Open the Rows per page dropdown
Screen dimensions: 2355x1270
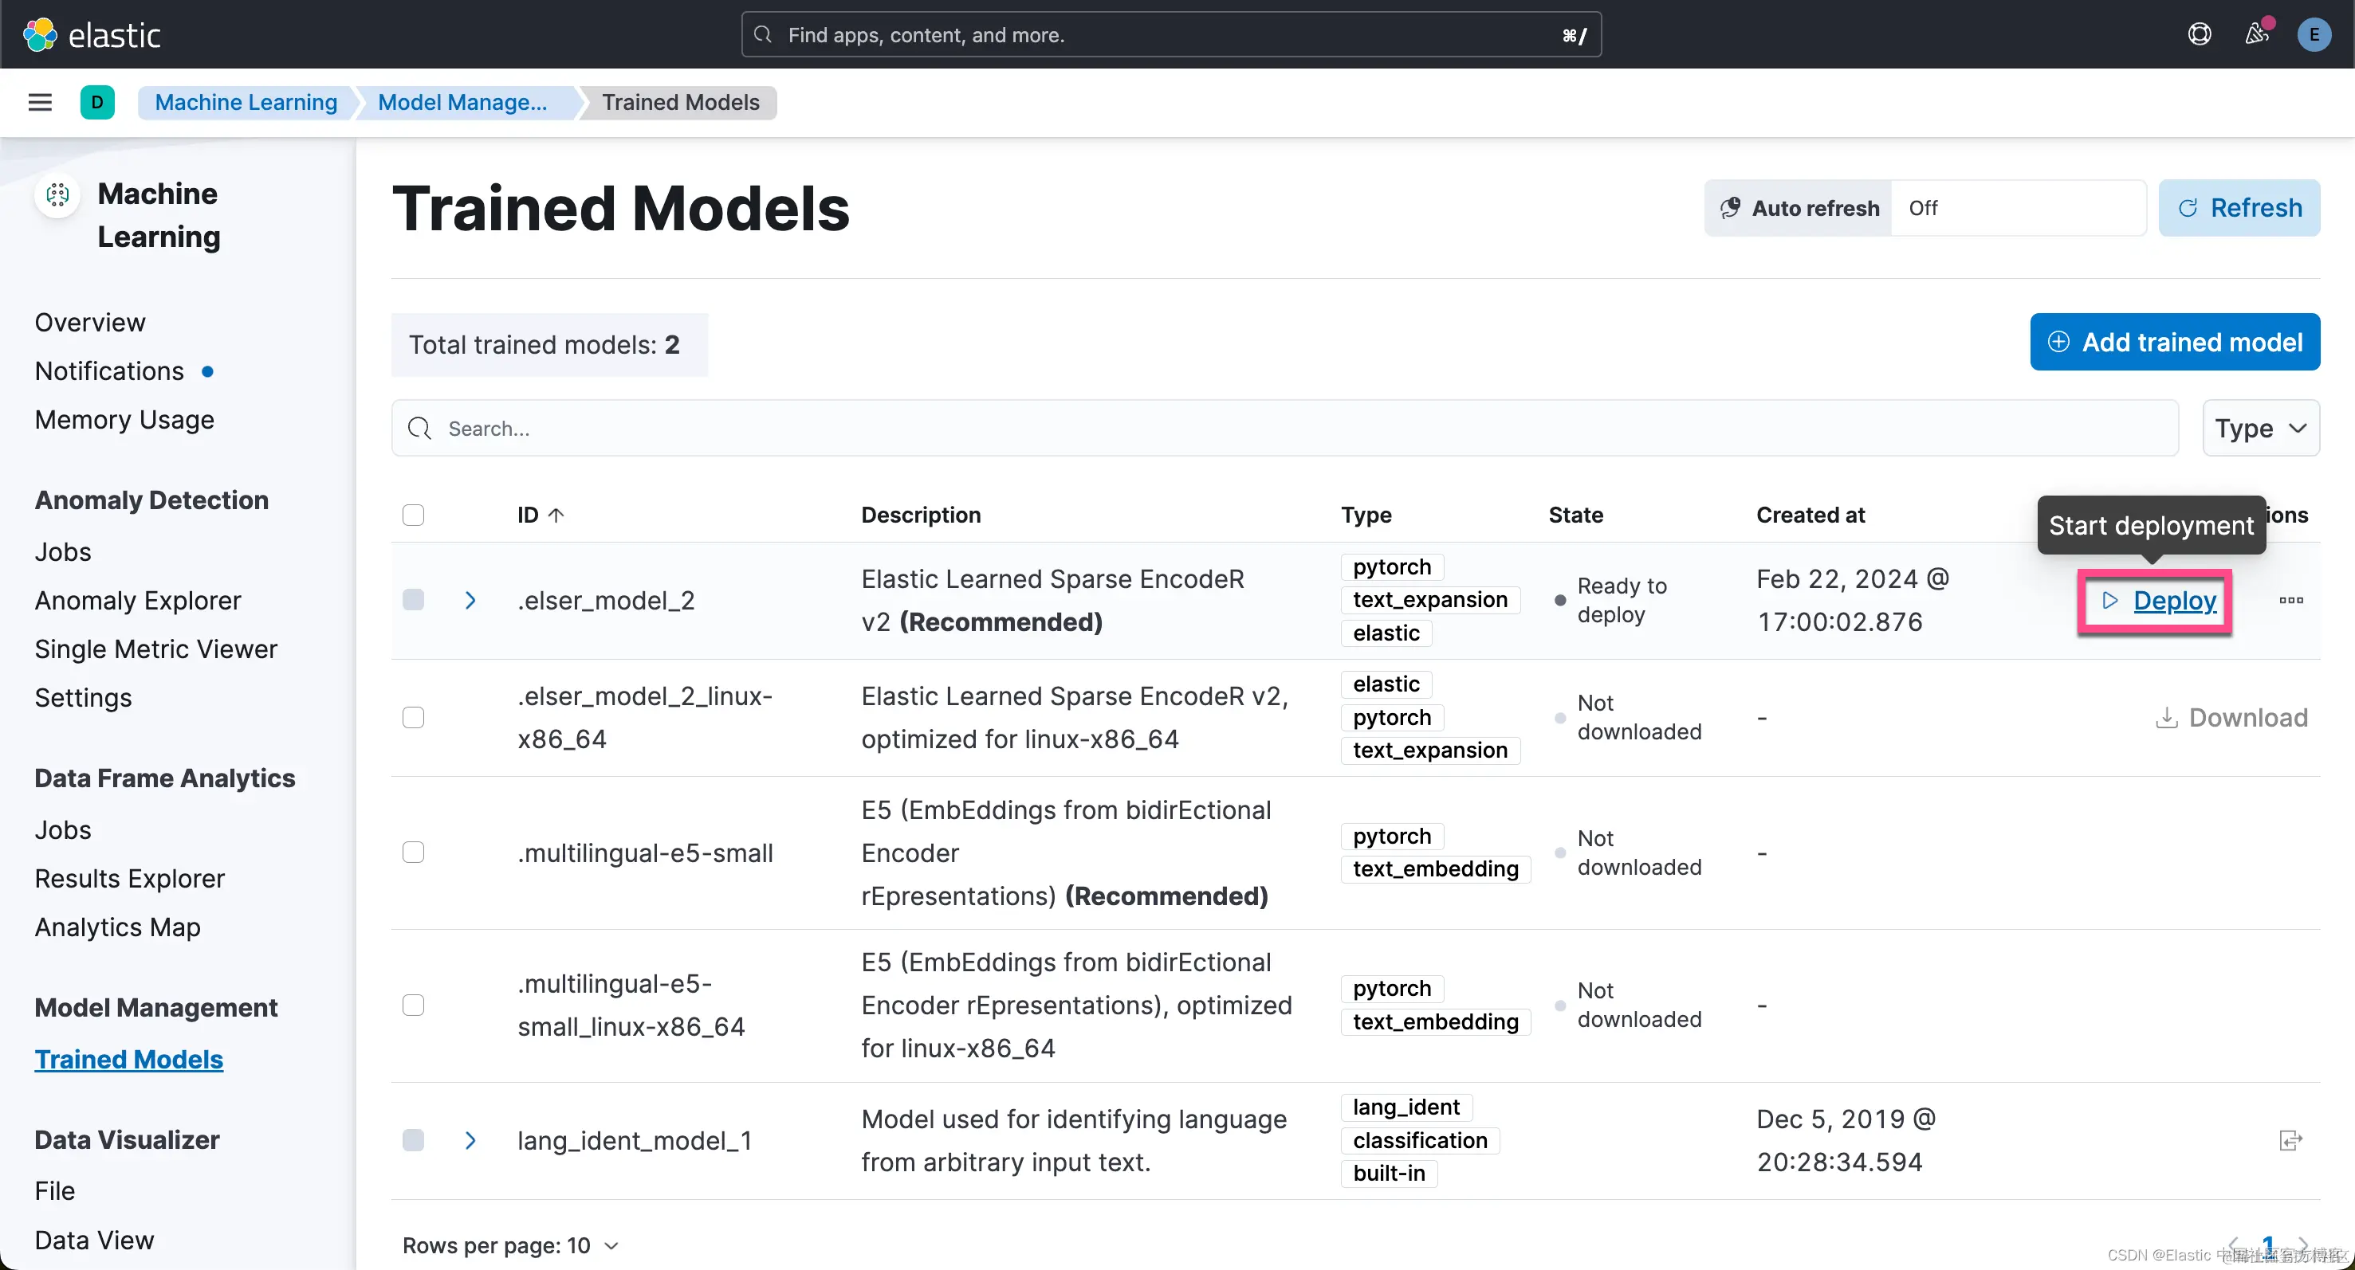pos(510,1245)
